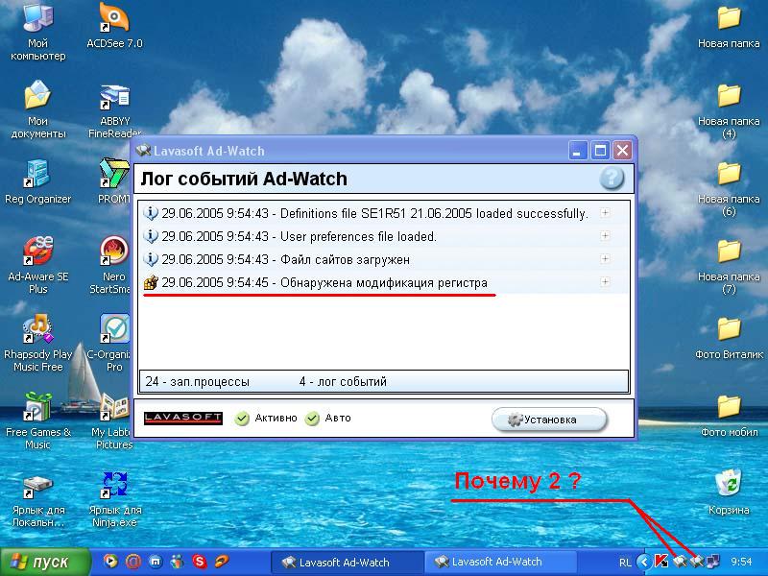This screenshot has width=768, height=576.
Task: Open Kaspersky tray icon
Action: click(661, 562)
